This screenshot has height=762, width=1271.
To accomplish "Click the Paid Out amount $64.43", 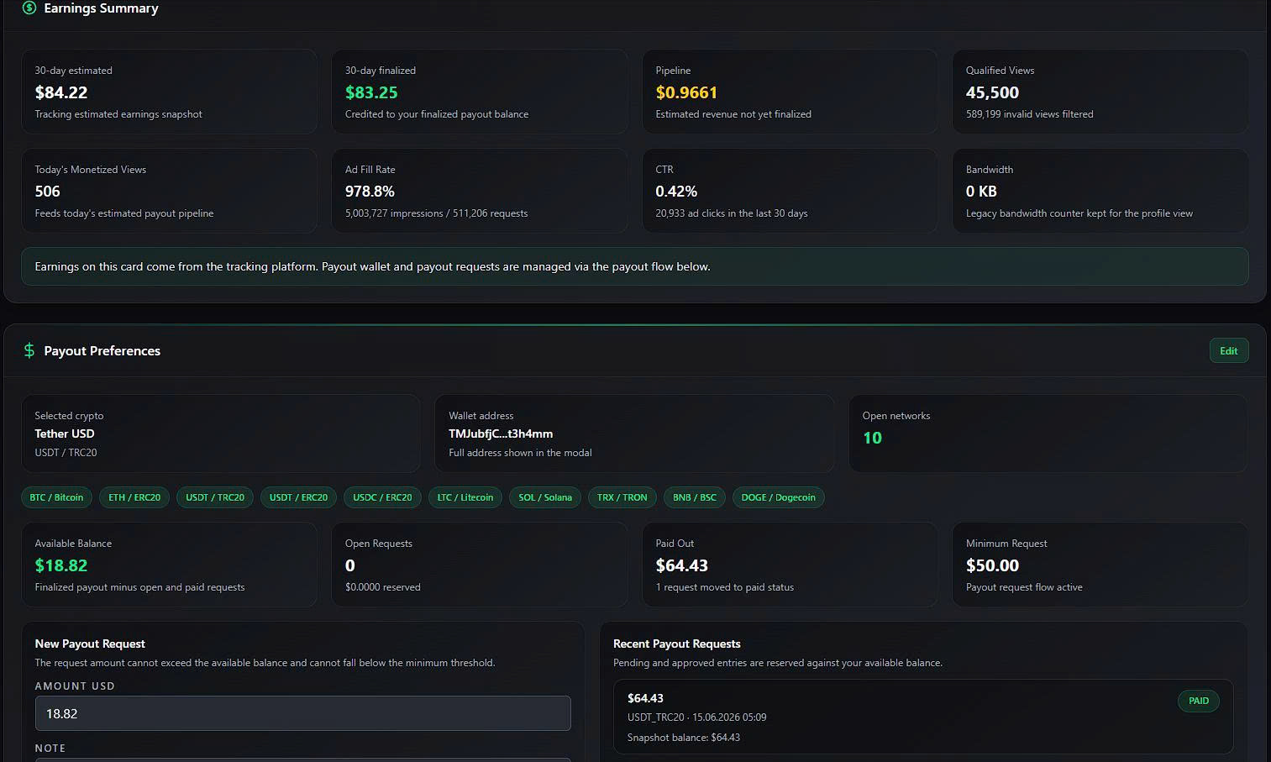I will [x=682, y=565].
